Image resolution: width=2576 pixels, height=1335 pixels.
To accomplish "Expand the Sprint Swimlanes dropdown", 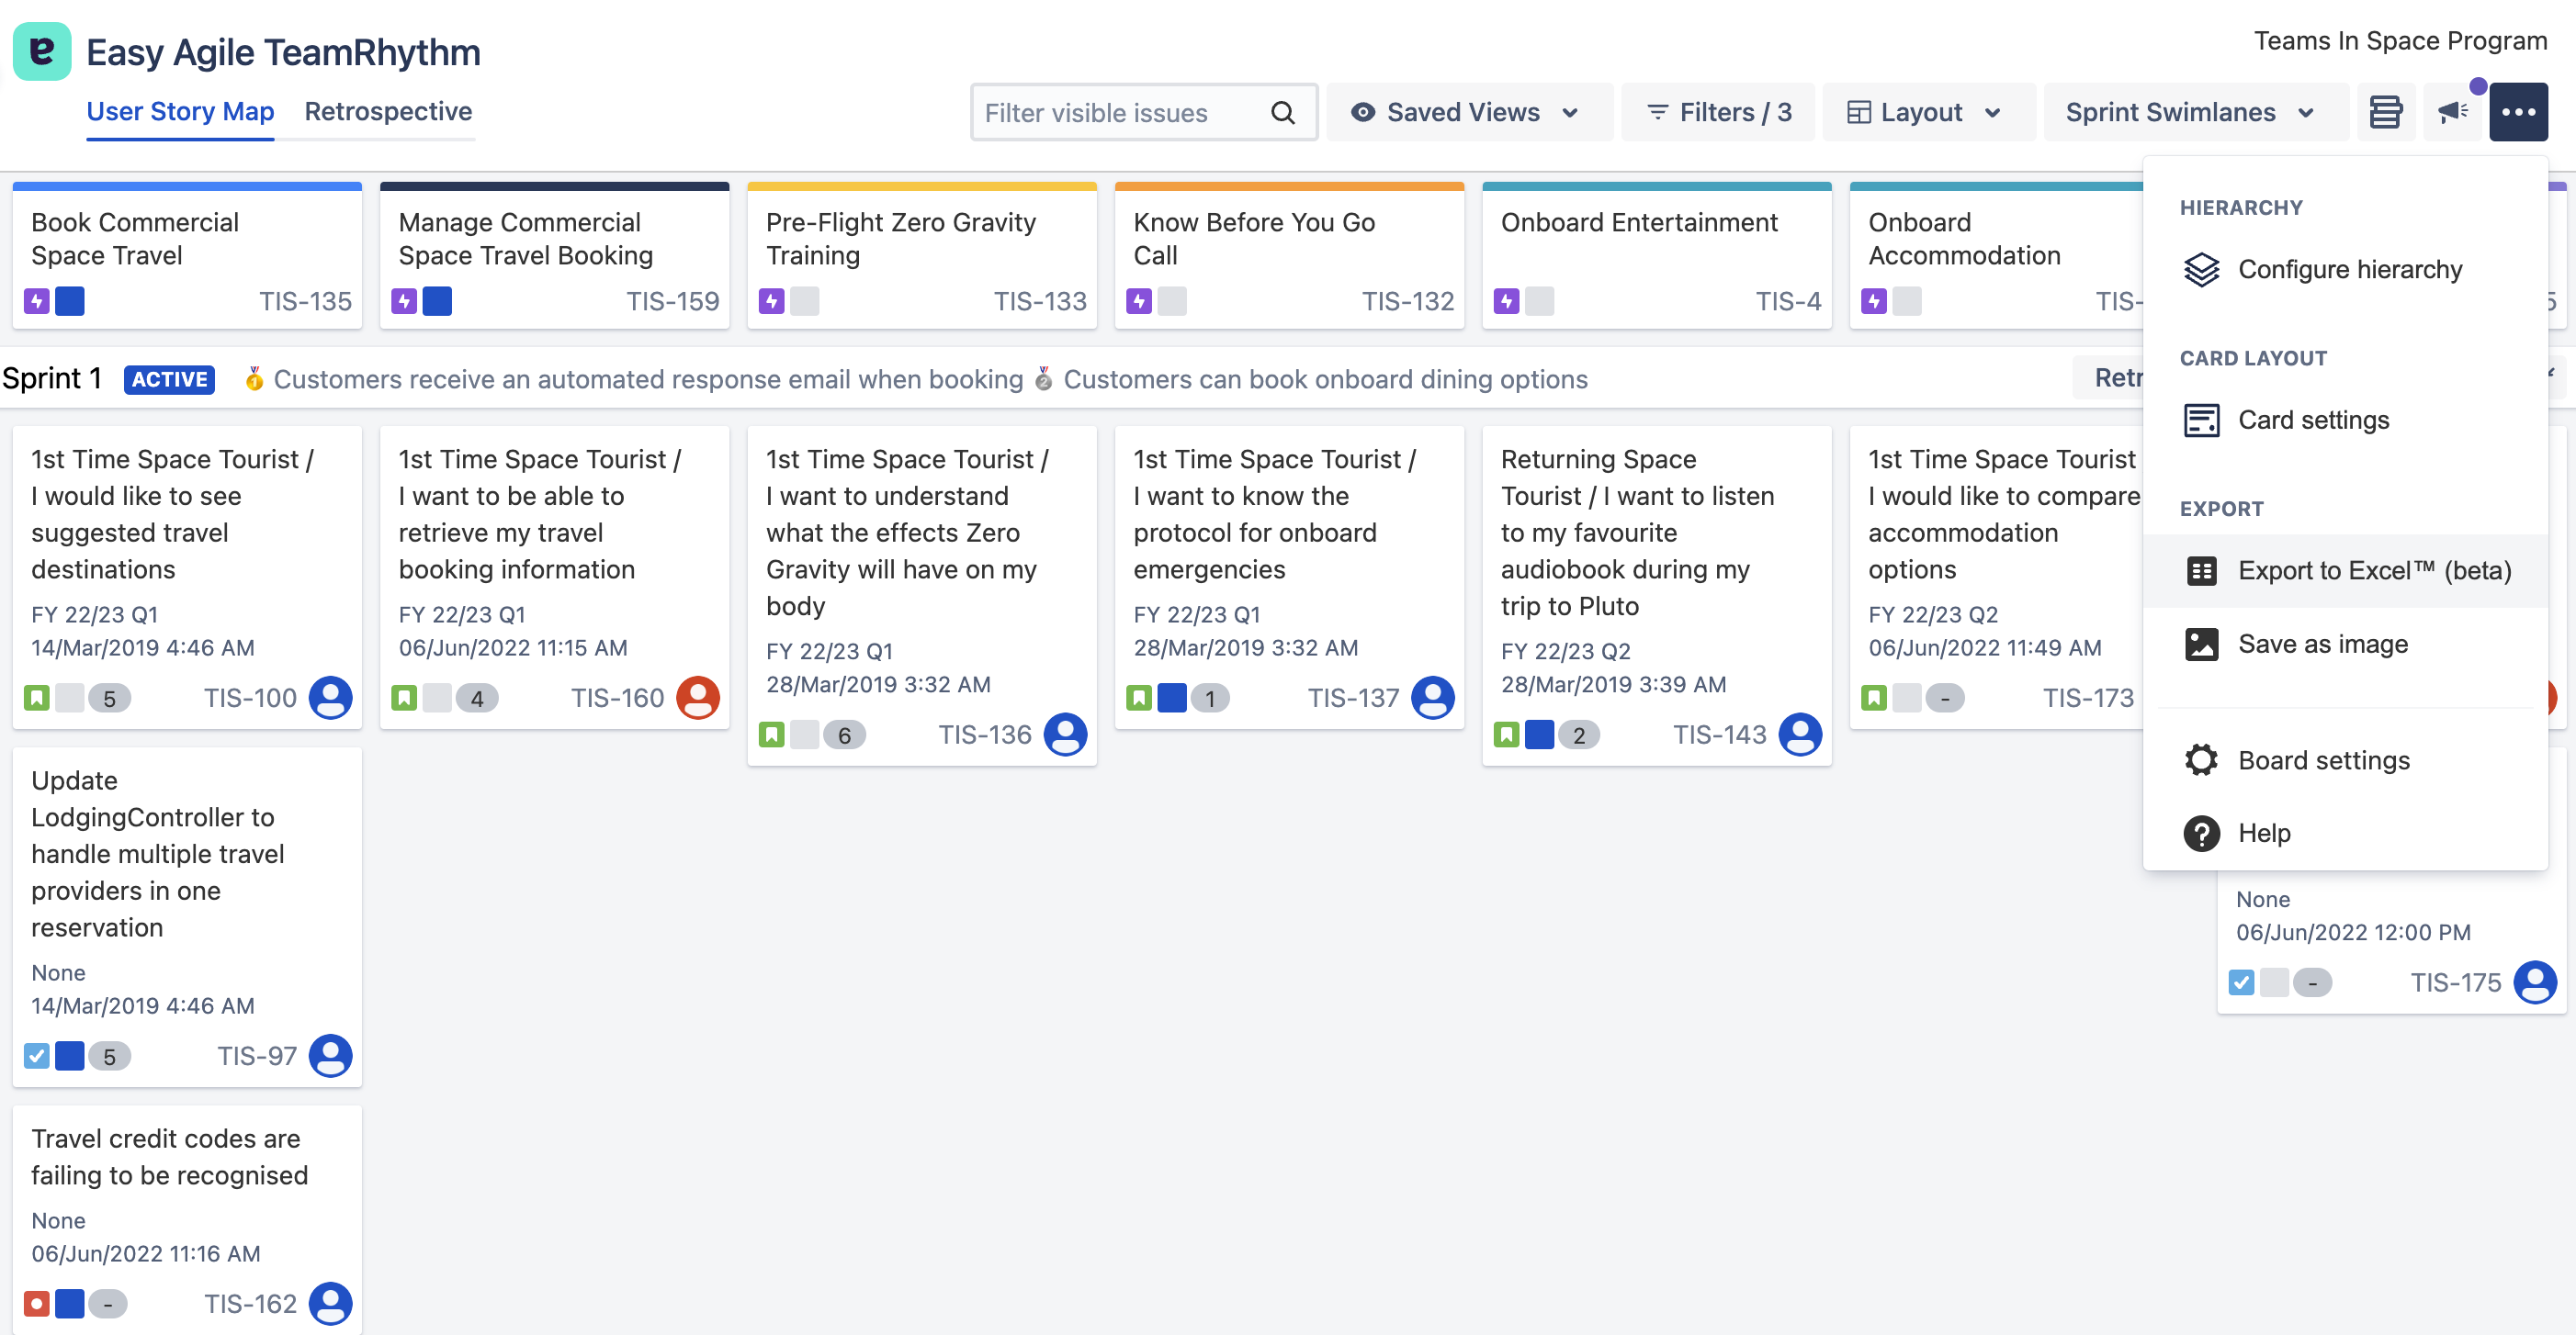I will [2192, 112].
